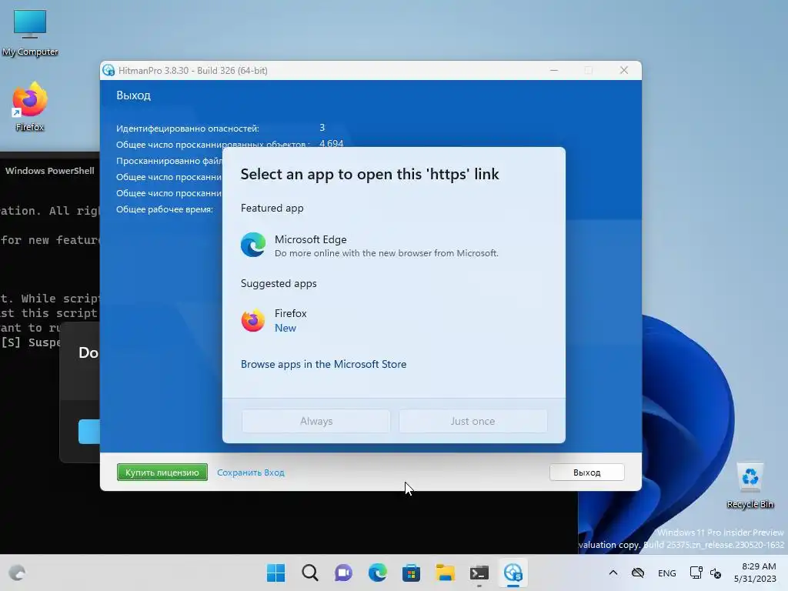The image size is (788, 591).
Task: Launch Microsoft Edge from the taskbar
Action: pyautogui.click(x=377, y=573)
